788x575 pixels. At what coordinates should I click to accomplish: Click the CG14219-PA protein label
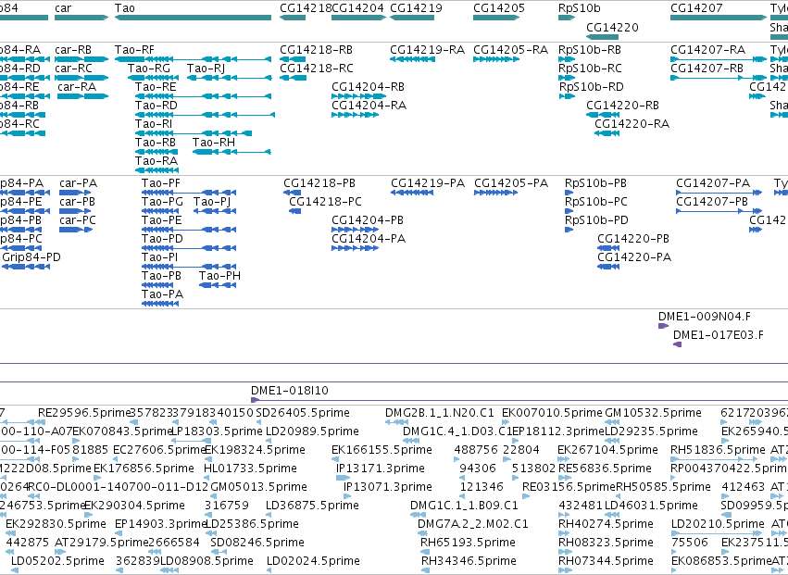[428, 183]
